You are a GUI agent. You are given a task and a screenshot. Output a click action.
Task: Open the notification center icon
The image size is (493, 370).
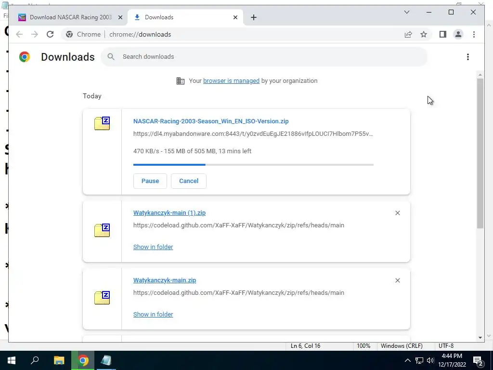point(478,361)
